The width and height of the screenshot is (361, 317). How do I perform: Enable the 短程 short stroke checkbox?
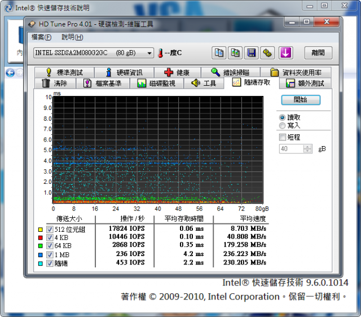click(282, 137)
